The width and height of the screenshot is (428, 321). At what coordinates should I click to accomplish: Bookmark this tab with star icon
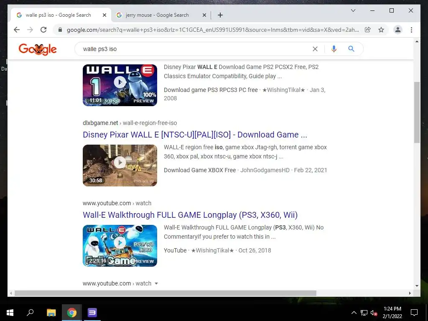(381, 30)
